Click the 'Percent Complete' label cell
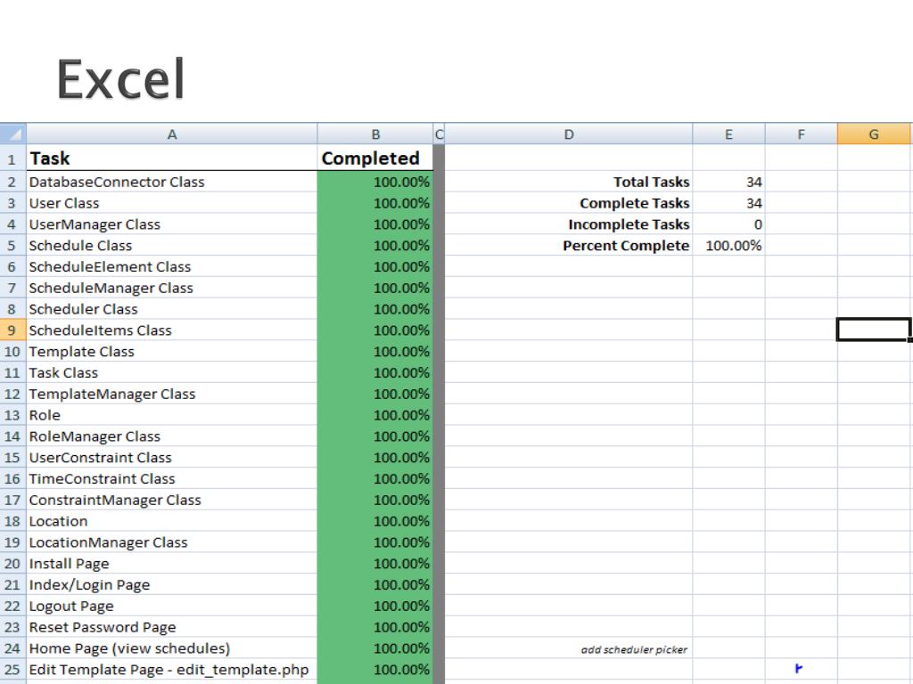 (x=569, y=246)
